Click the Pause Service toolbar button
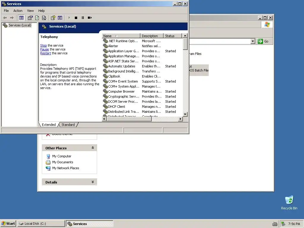304x228 pixels. pos(83,18)
